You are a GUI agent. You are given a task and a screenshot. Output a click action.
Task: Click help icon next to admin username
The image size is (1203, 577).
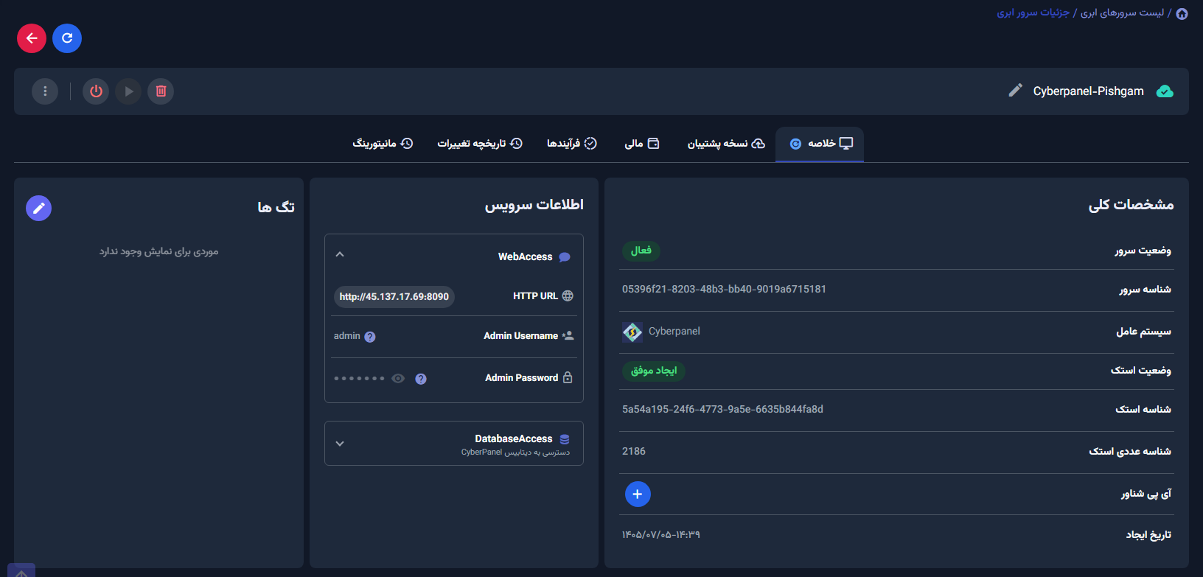click(x=370, y=337)
